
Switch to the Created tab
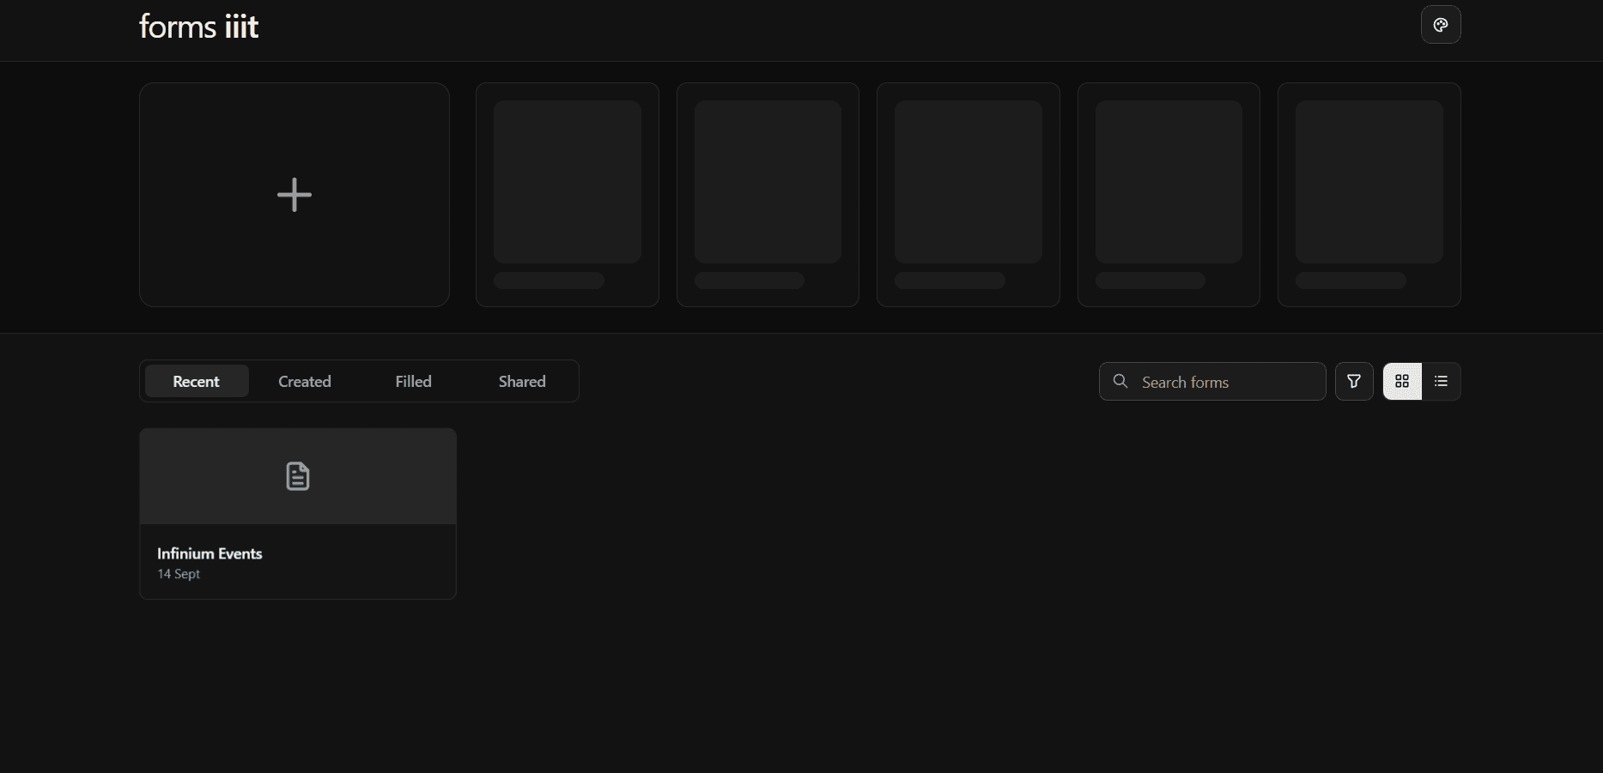[304, 381]
